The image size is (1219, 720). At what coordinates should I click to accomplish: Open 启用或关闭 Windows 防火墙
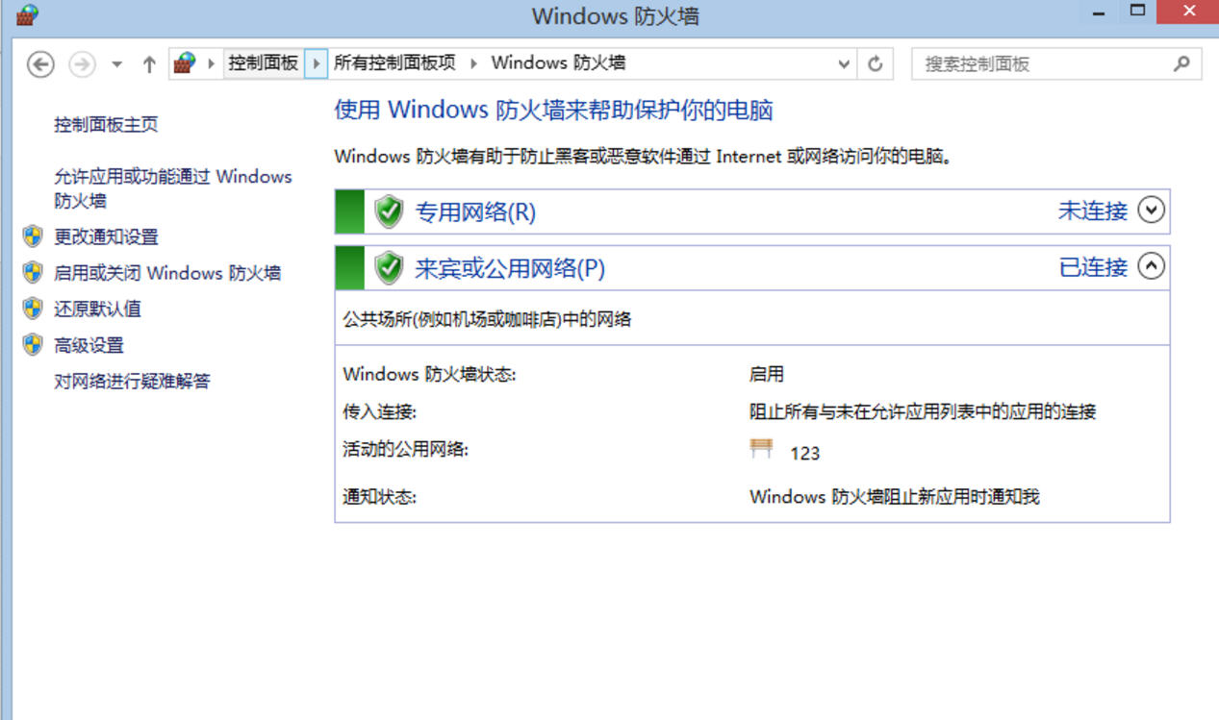point(167,273)
